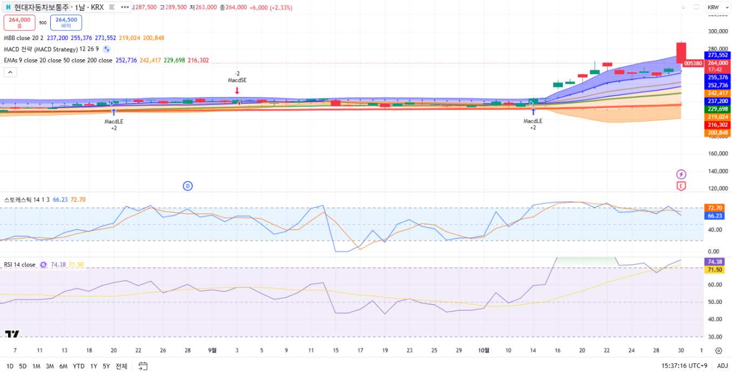Click the 10월 label on time axis
The image size is (732, 374).
(483, 350)
